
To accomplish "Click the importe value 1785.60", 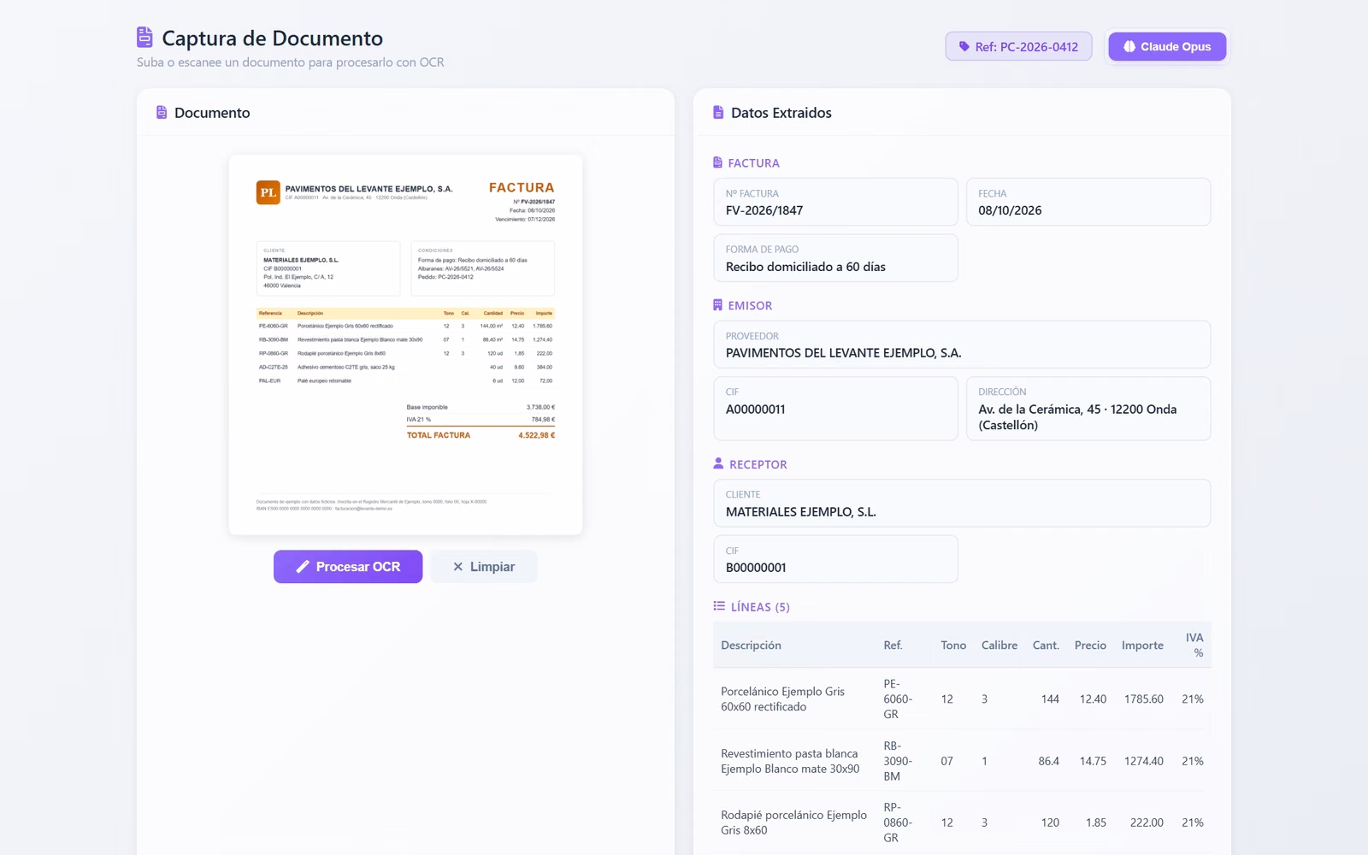I will pyautogui.click(x=1143, y=699).
